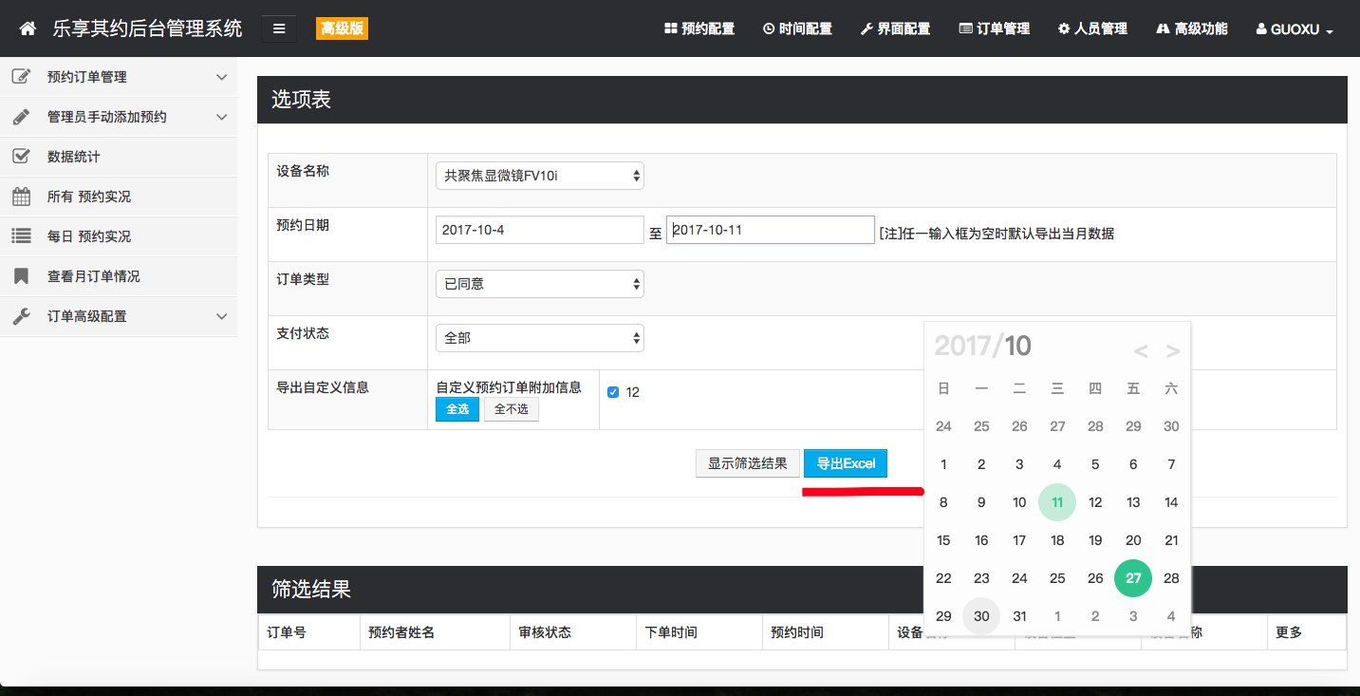Open 高级功能 in the navbar
The width and height of the screenshot is (1360, 696).
point(1191,28)
